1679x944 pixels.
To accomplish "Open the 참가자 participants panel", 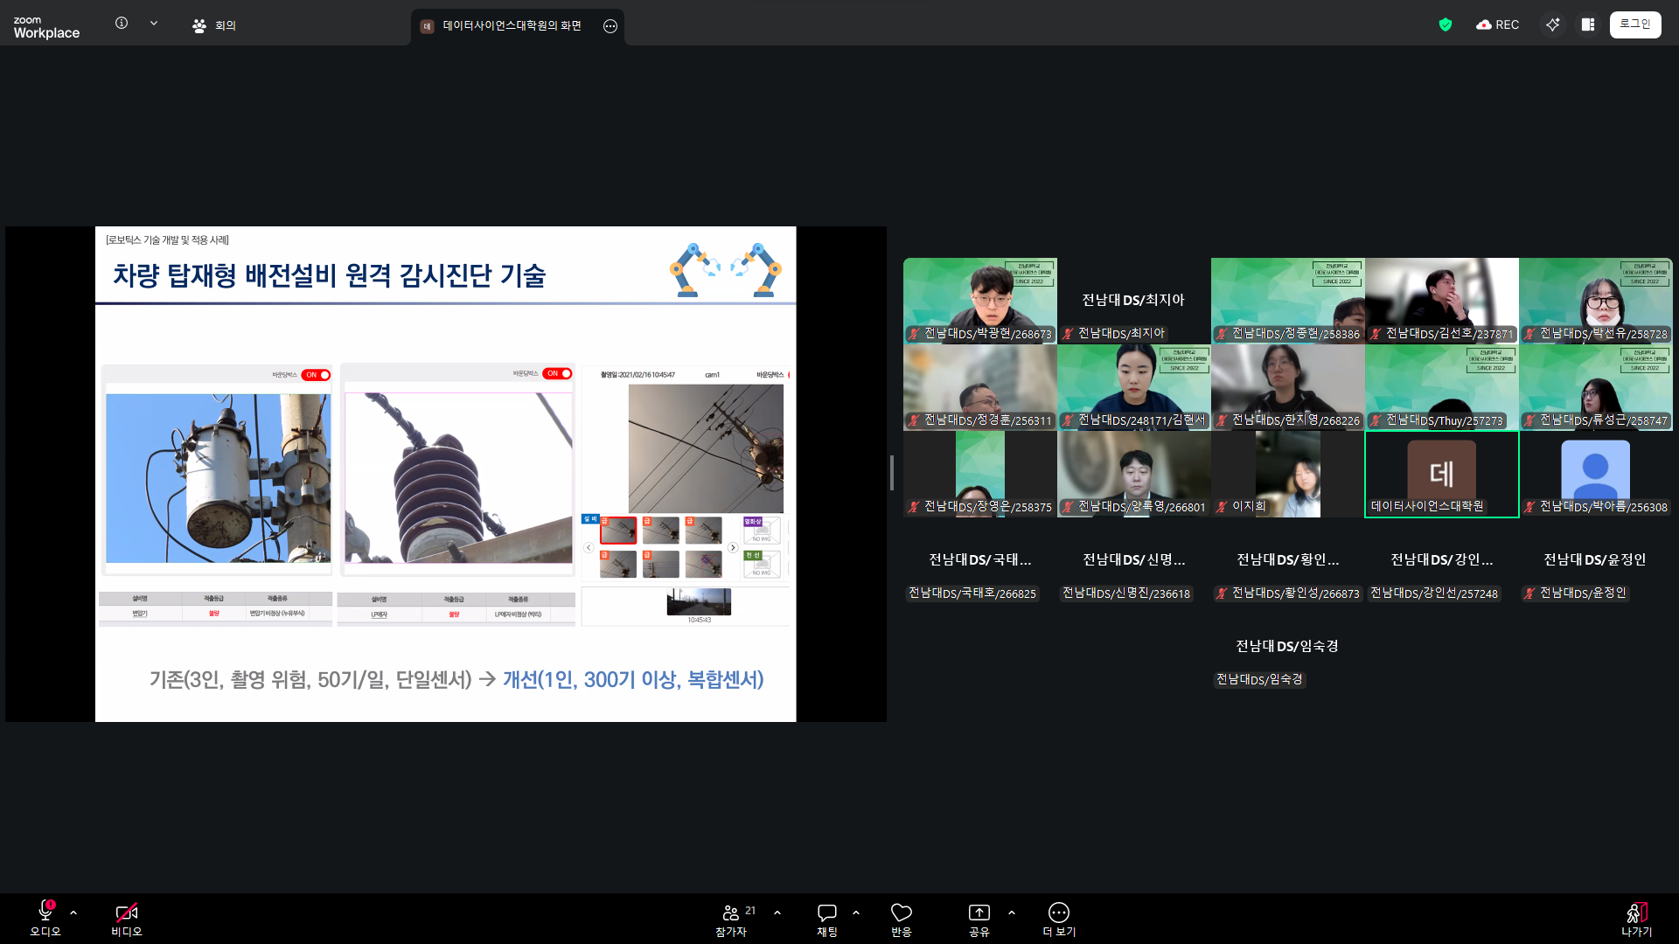I will click(731, 913).
